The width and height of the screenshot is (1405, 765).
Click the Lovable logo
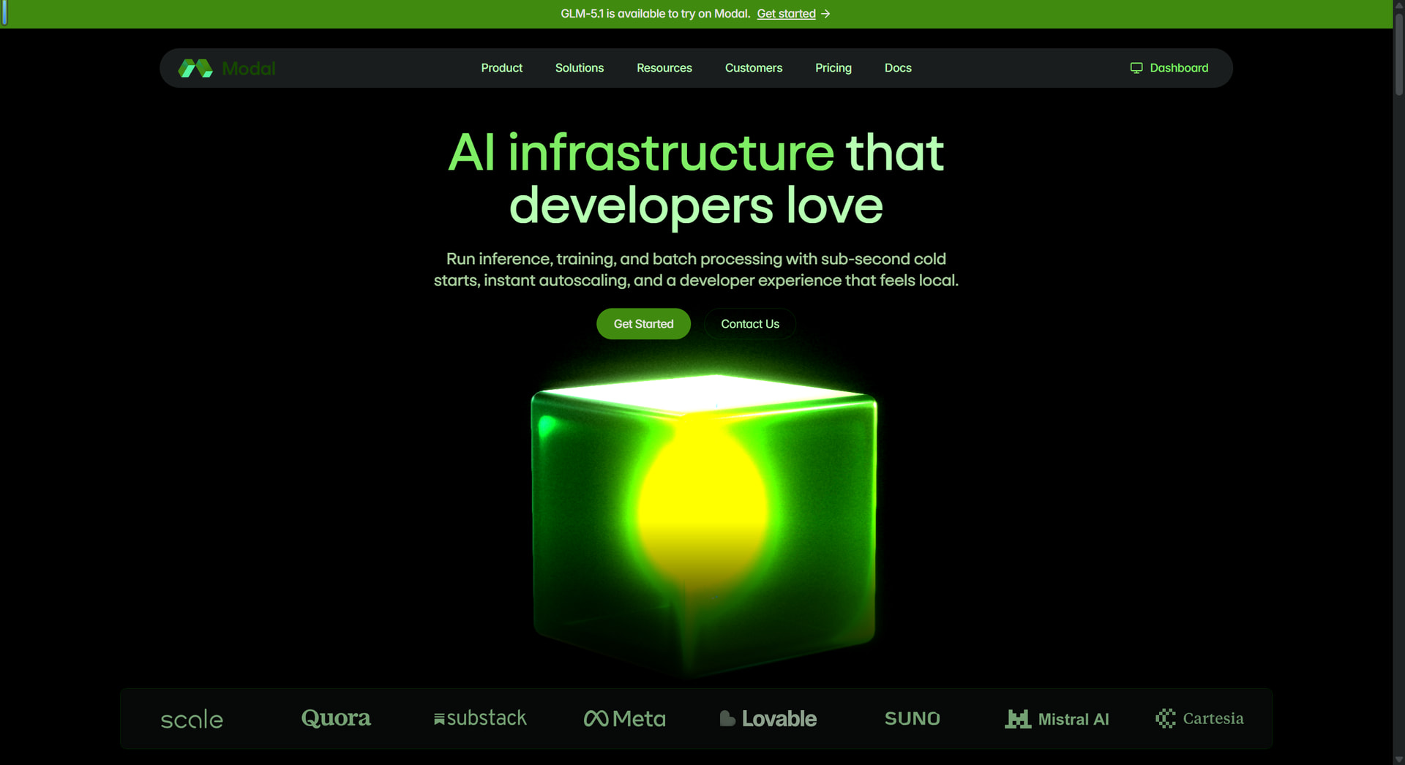768,719
